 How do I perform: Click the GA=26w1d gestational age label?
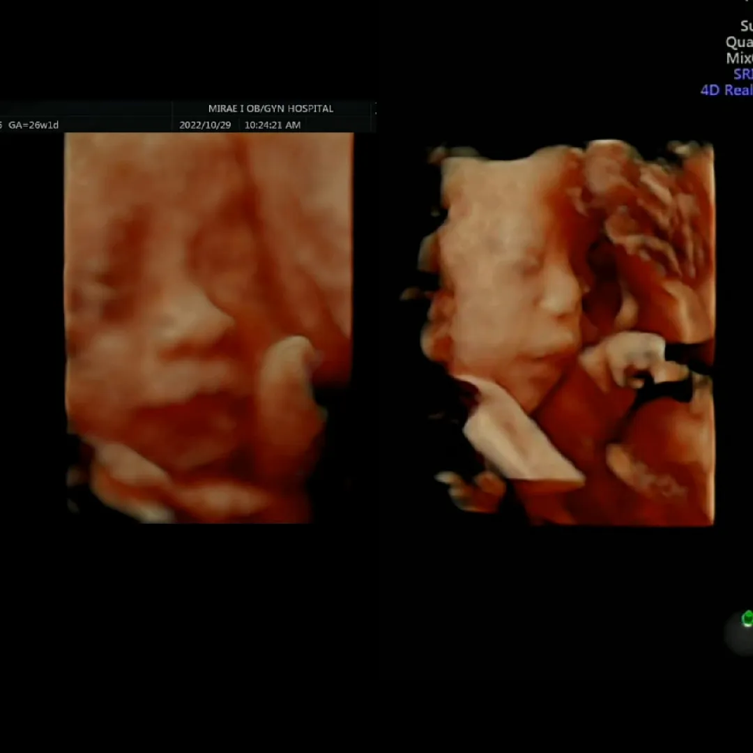pyautogui.click(x=33, y=125)
